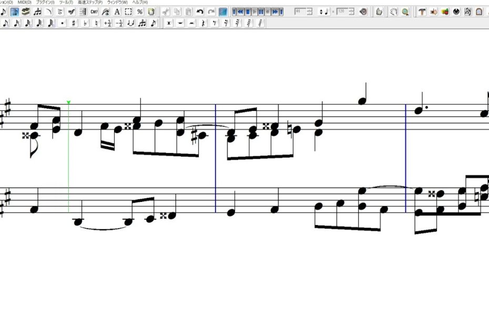Click the percent resize tool
Screen dimensions: 489x326
pos(139,12)
